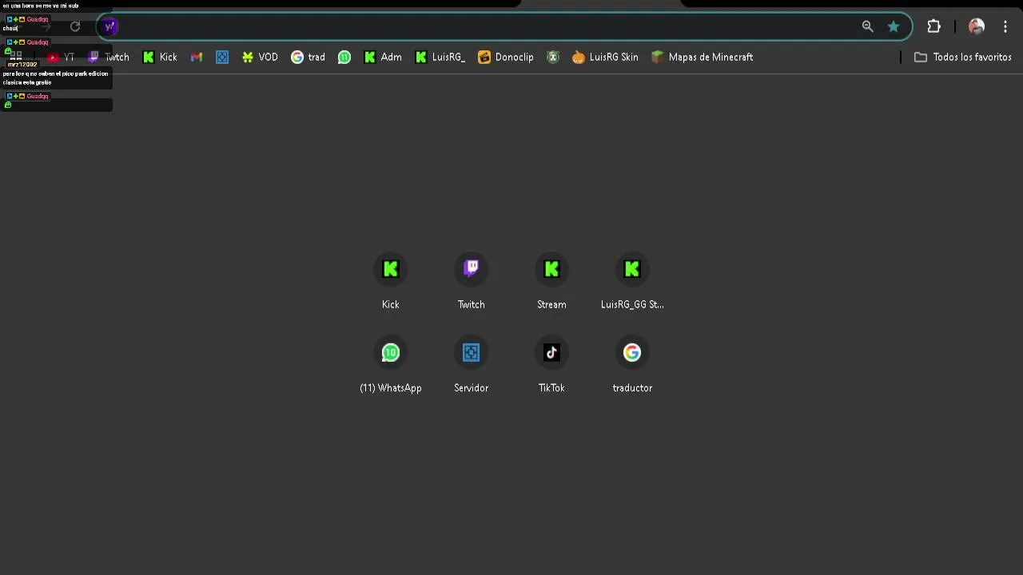Image resolution: width=1023 pixels, height=575 pixels.
Task: Open the Servidor shortcut tile
Action: coord(472,365)
